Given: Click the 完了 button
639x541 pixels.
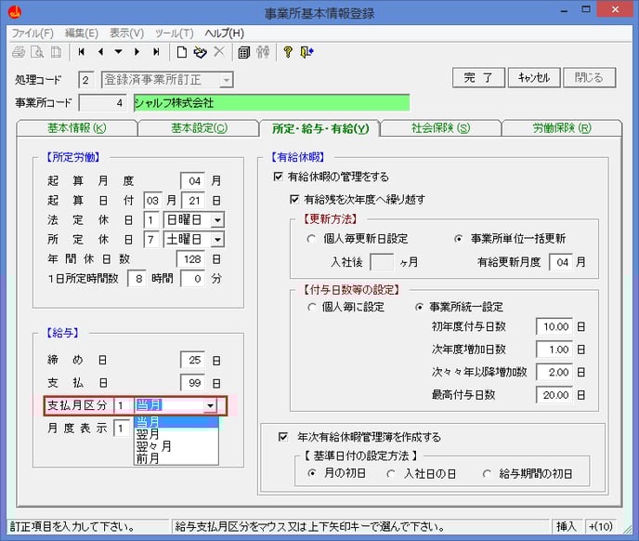Looking at the screenshot, I should click(x=478, y=77).
